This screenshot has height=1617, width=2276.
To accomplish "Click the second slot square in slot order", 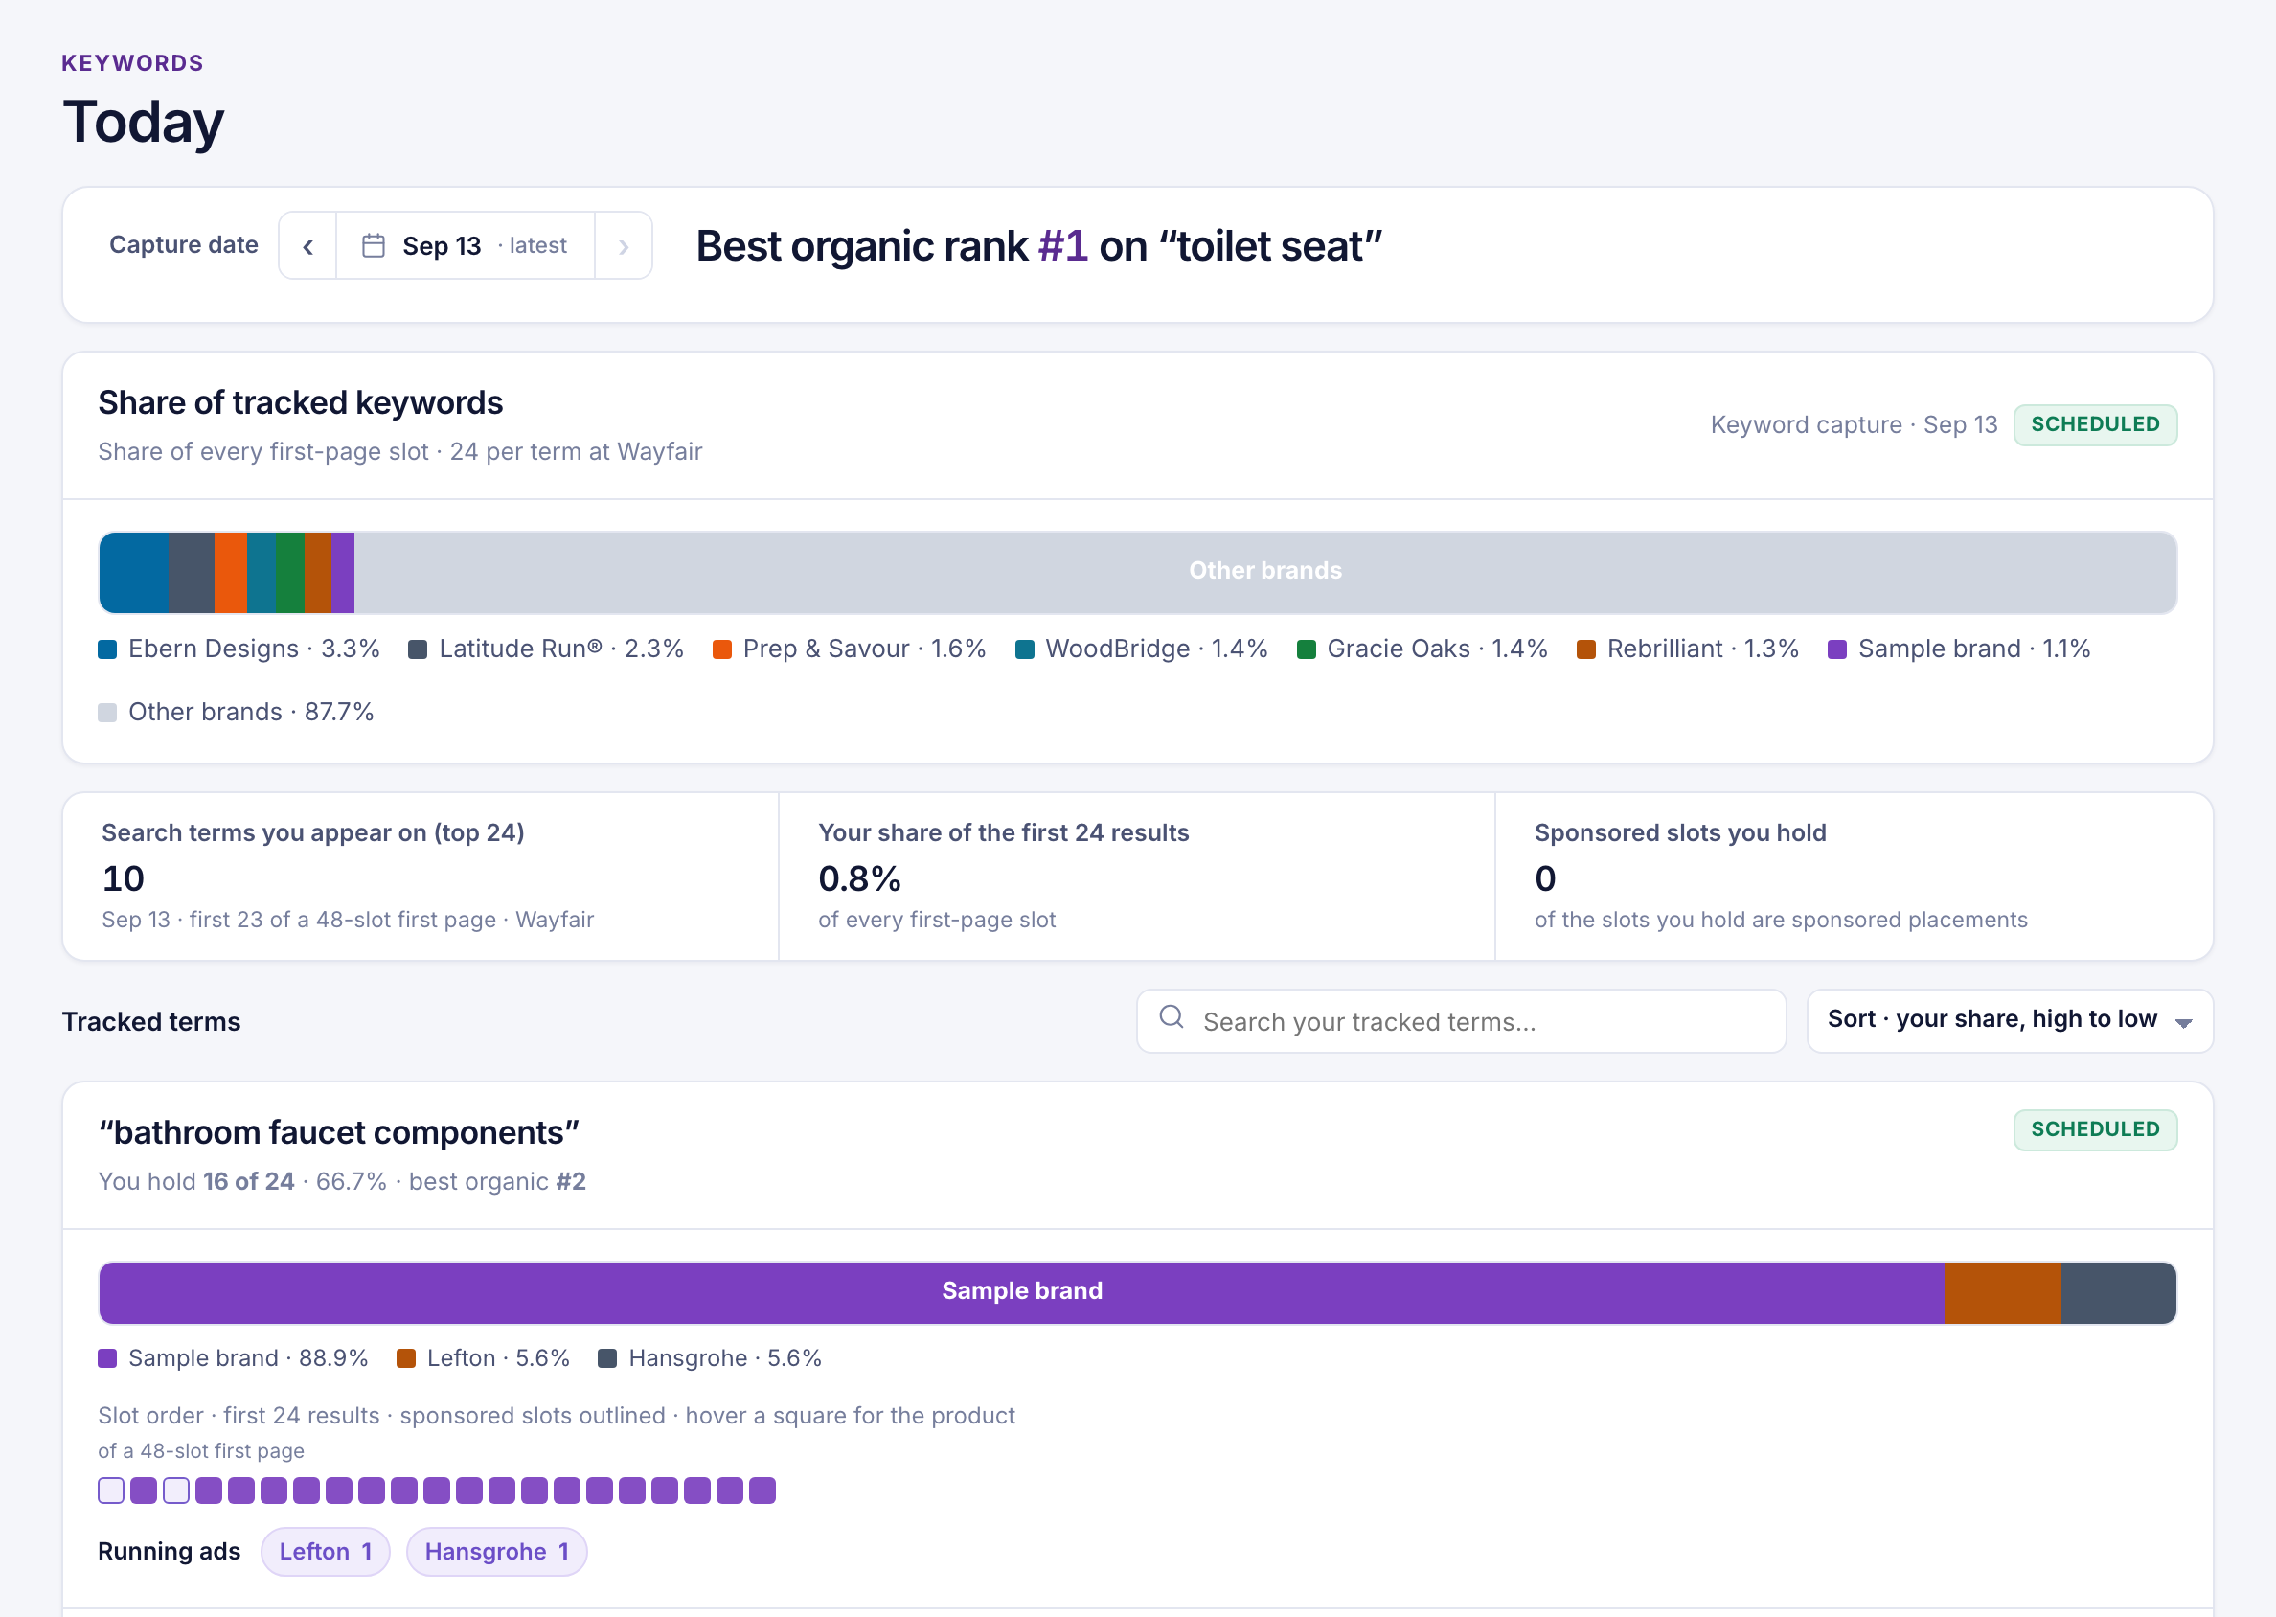I will [144, 1491].
